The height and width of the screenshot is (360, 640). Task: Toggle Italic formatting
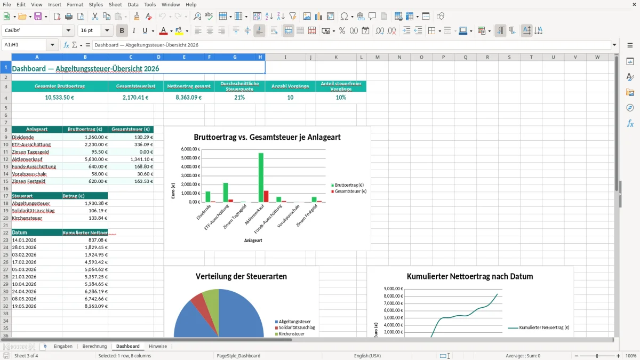tap(134, 31)
